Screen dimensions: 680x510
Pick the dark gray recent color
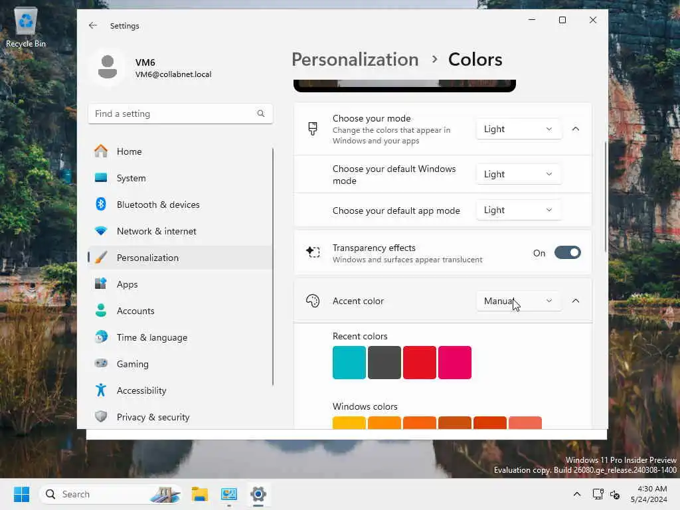[x=384, y=362]
